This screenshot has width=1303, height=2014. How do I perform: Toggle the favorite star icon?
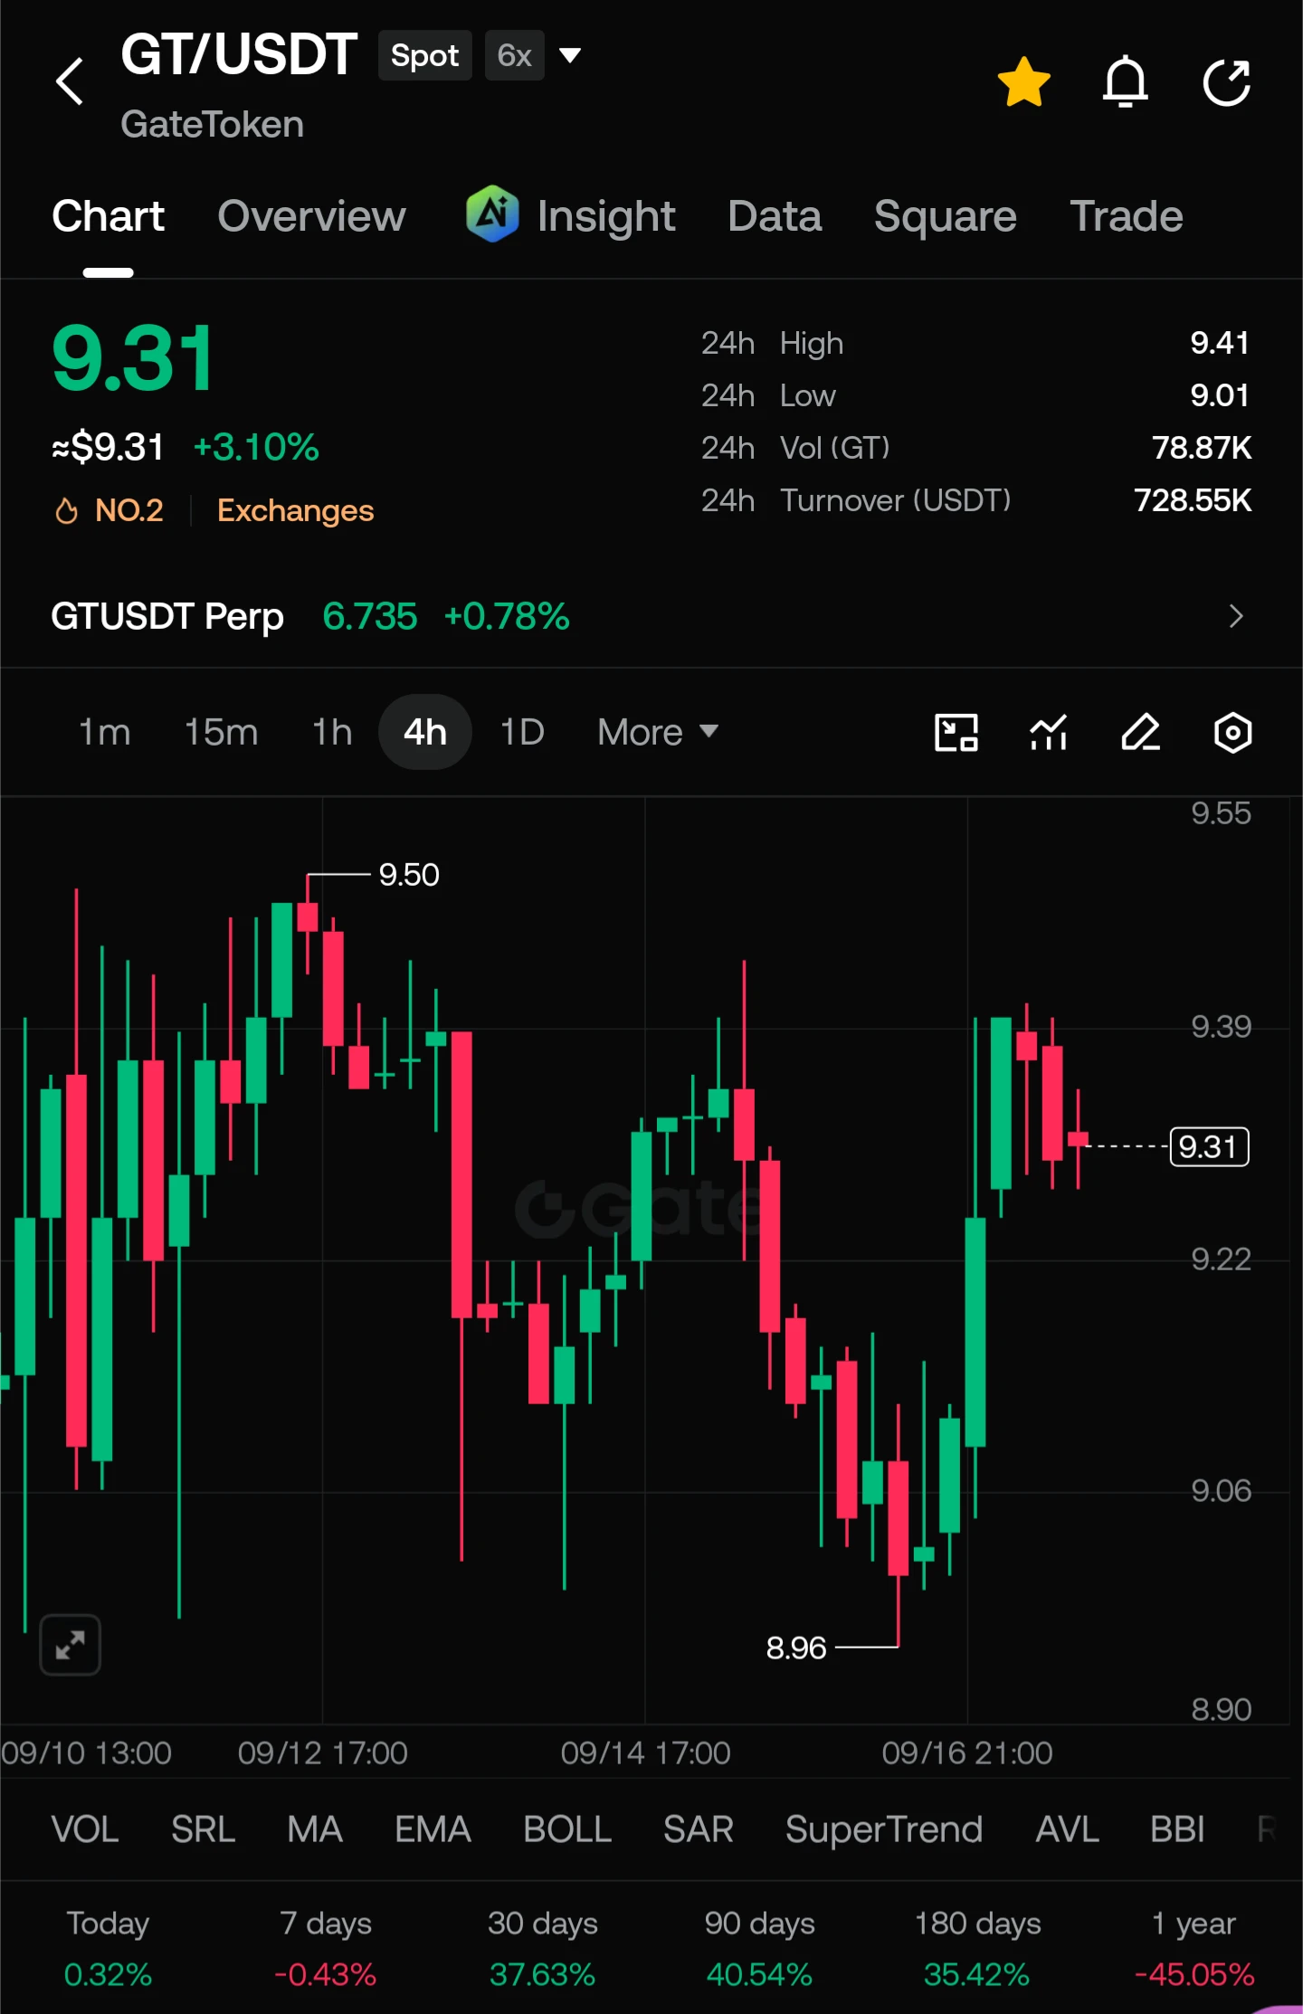(x=1023, y=82)
